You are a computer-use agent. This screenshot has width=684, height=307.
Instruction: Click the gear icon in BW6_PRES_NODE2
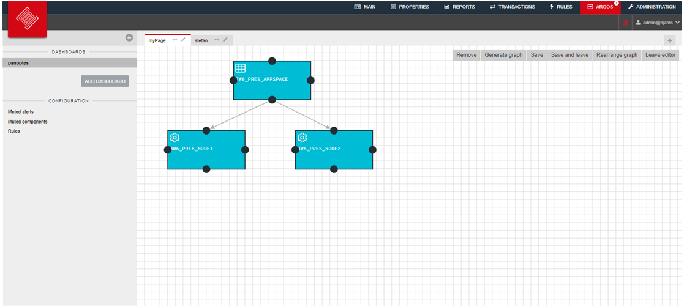(x=302, y=138)
